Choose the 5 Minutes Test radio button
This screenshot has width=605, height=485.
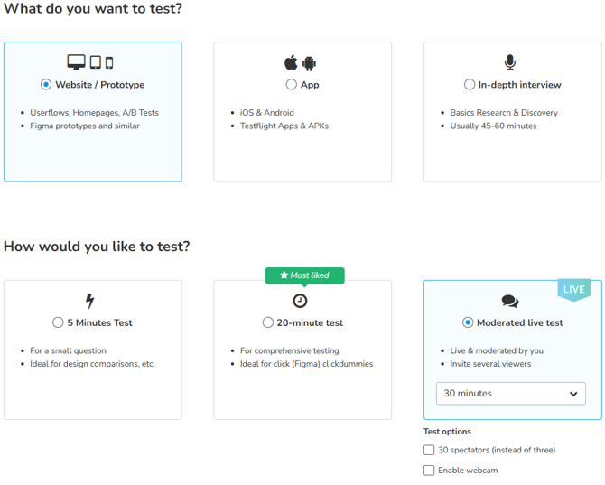click(x=58, y=322)
